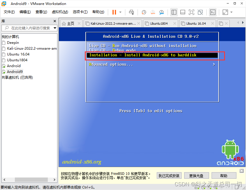Open the 帮助(H) menu

pyautogui.click(x=98, y=12)
